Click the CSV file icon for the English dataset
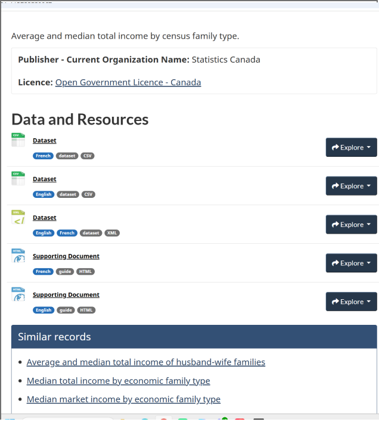The width and height of the screenshot is (379, 422). click(x=18, y=178)
